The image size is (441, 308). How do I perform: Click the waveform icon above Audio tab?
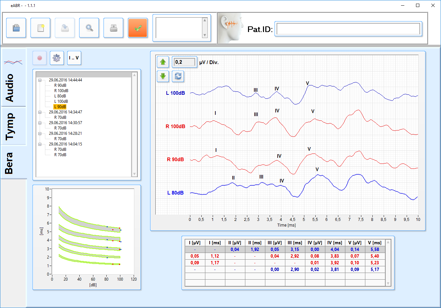[13, 62]
